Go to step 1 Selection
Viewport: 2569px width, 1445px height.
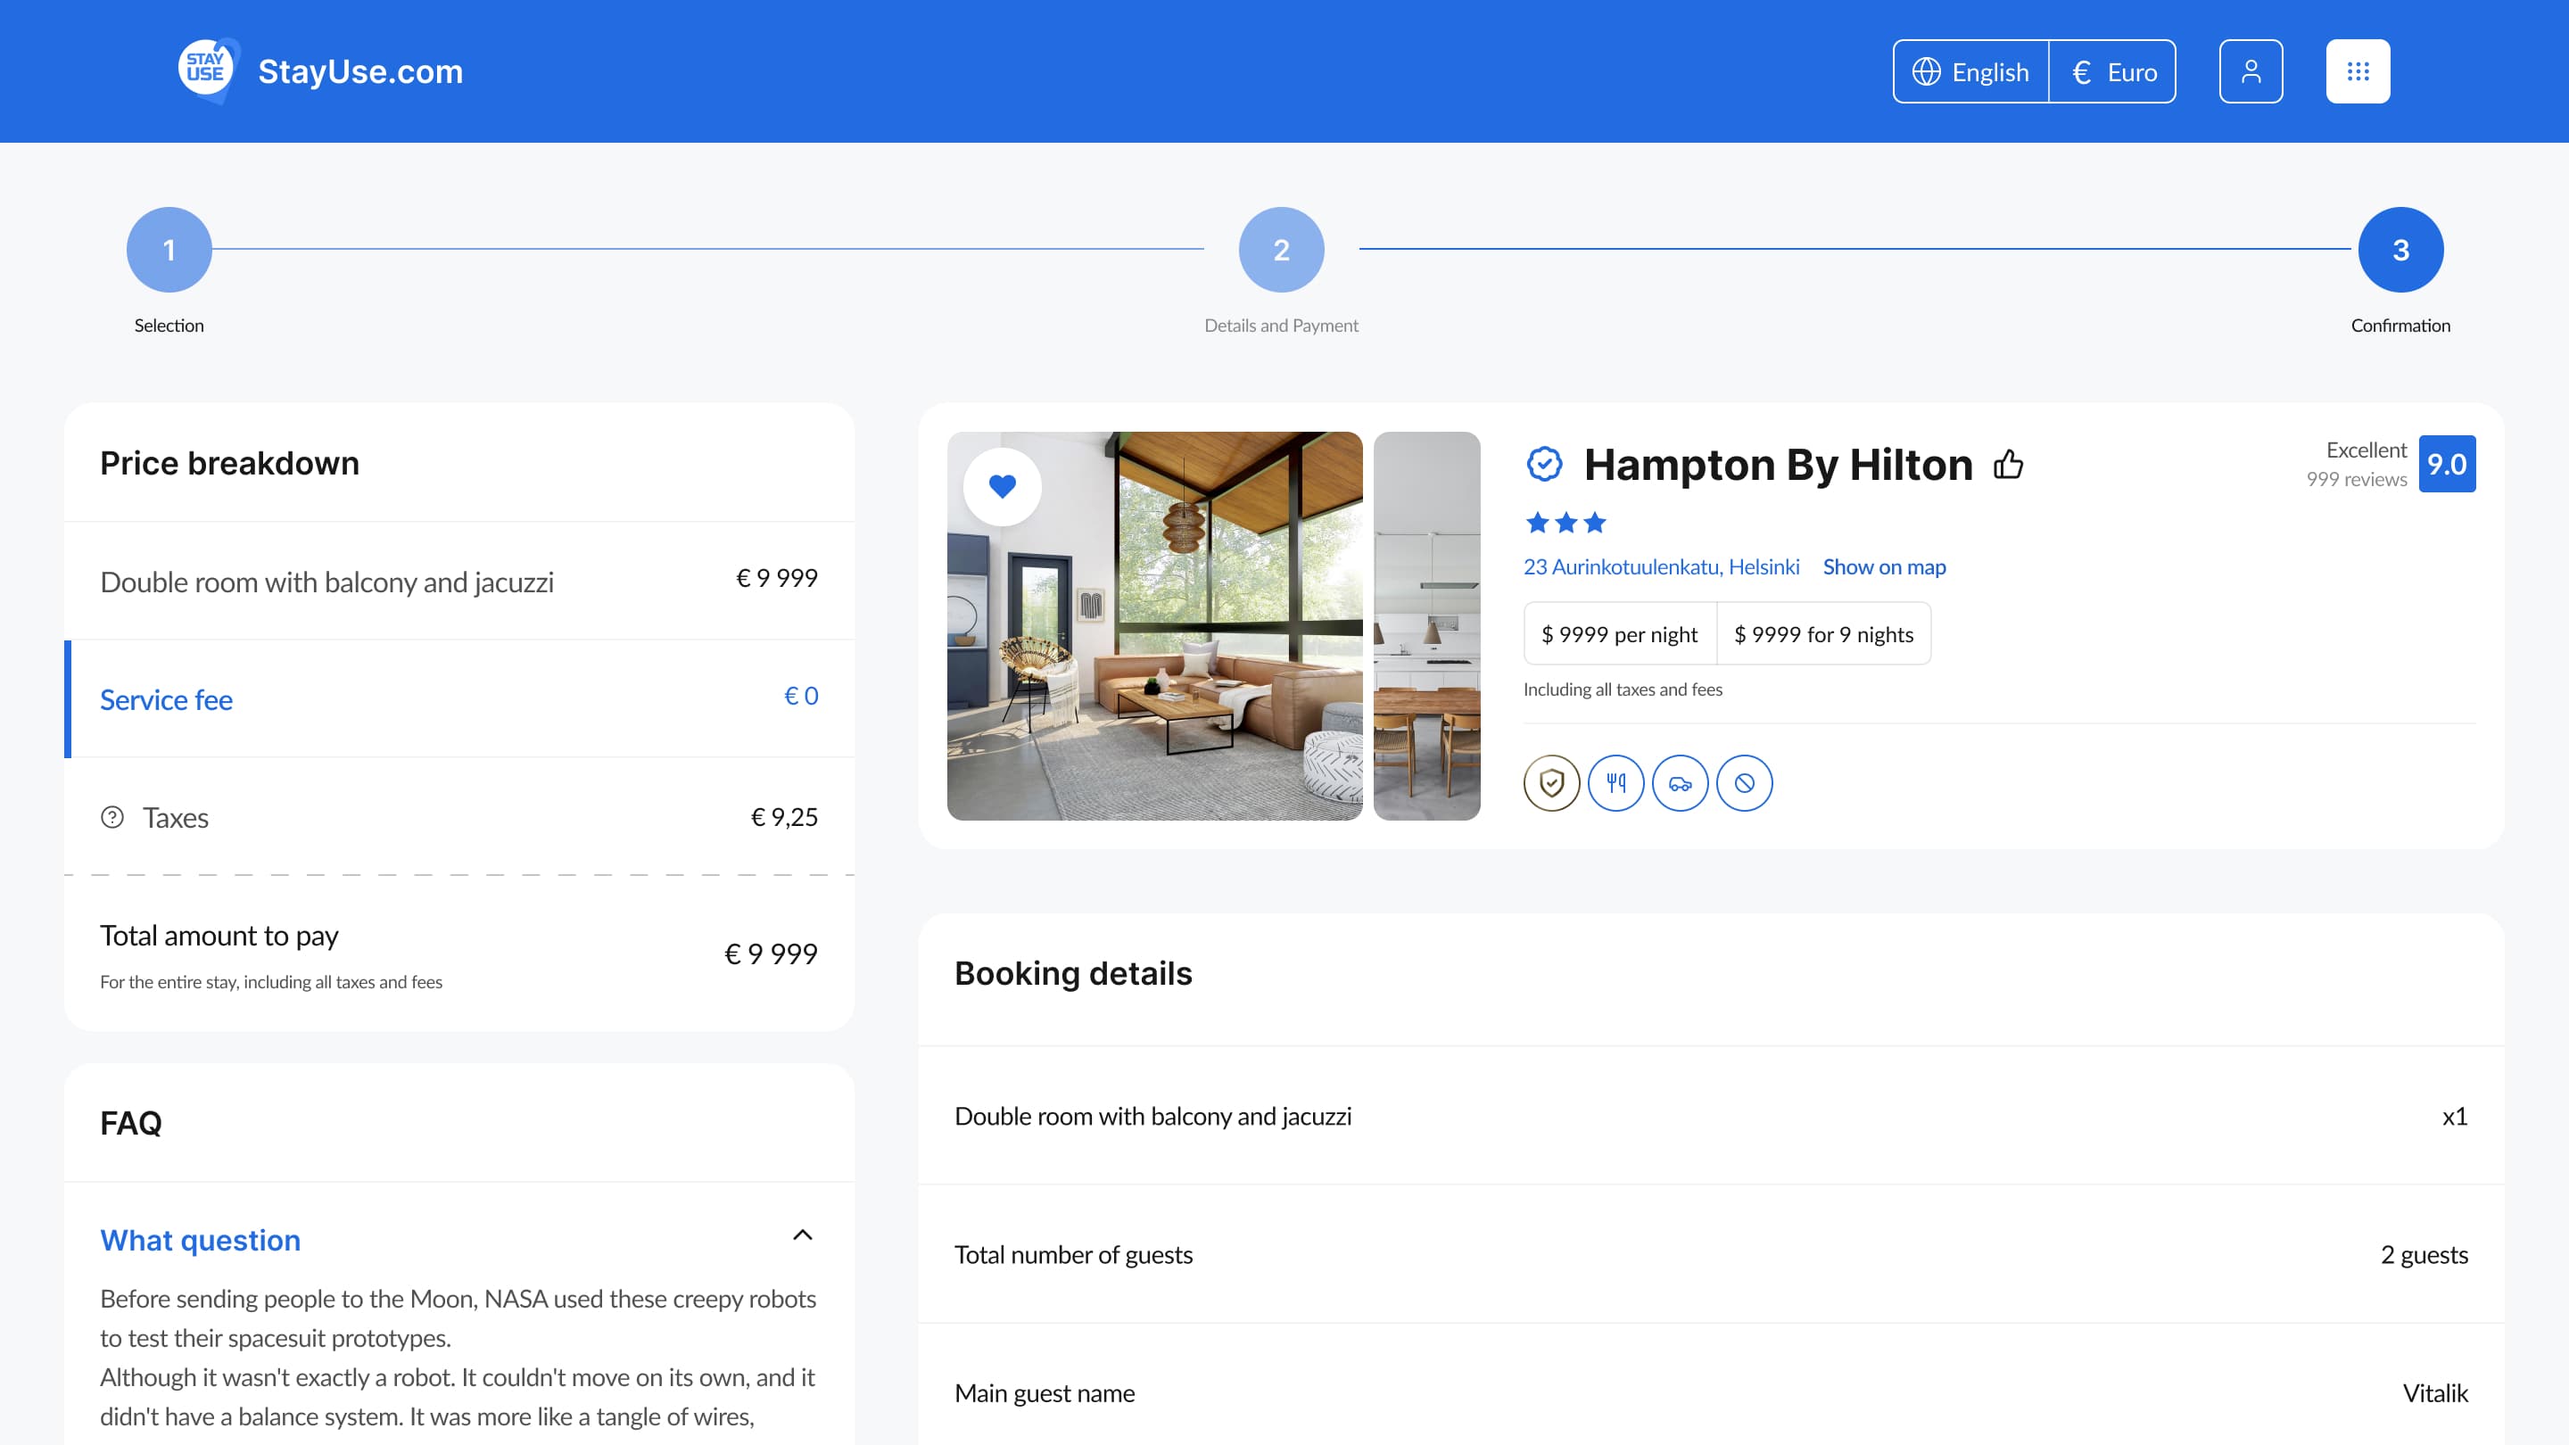click(169, 250)
